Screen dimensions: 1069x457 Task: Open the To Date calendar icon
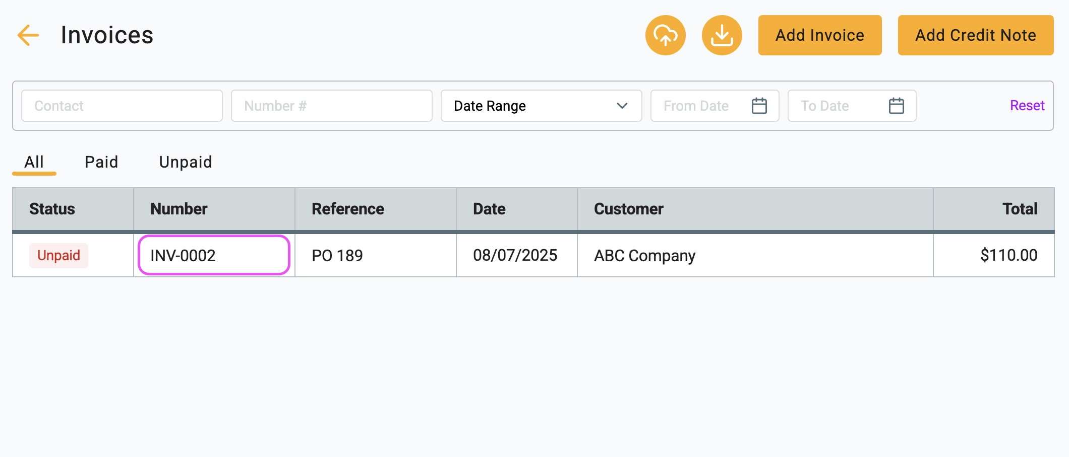tap(896, 106)
